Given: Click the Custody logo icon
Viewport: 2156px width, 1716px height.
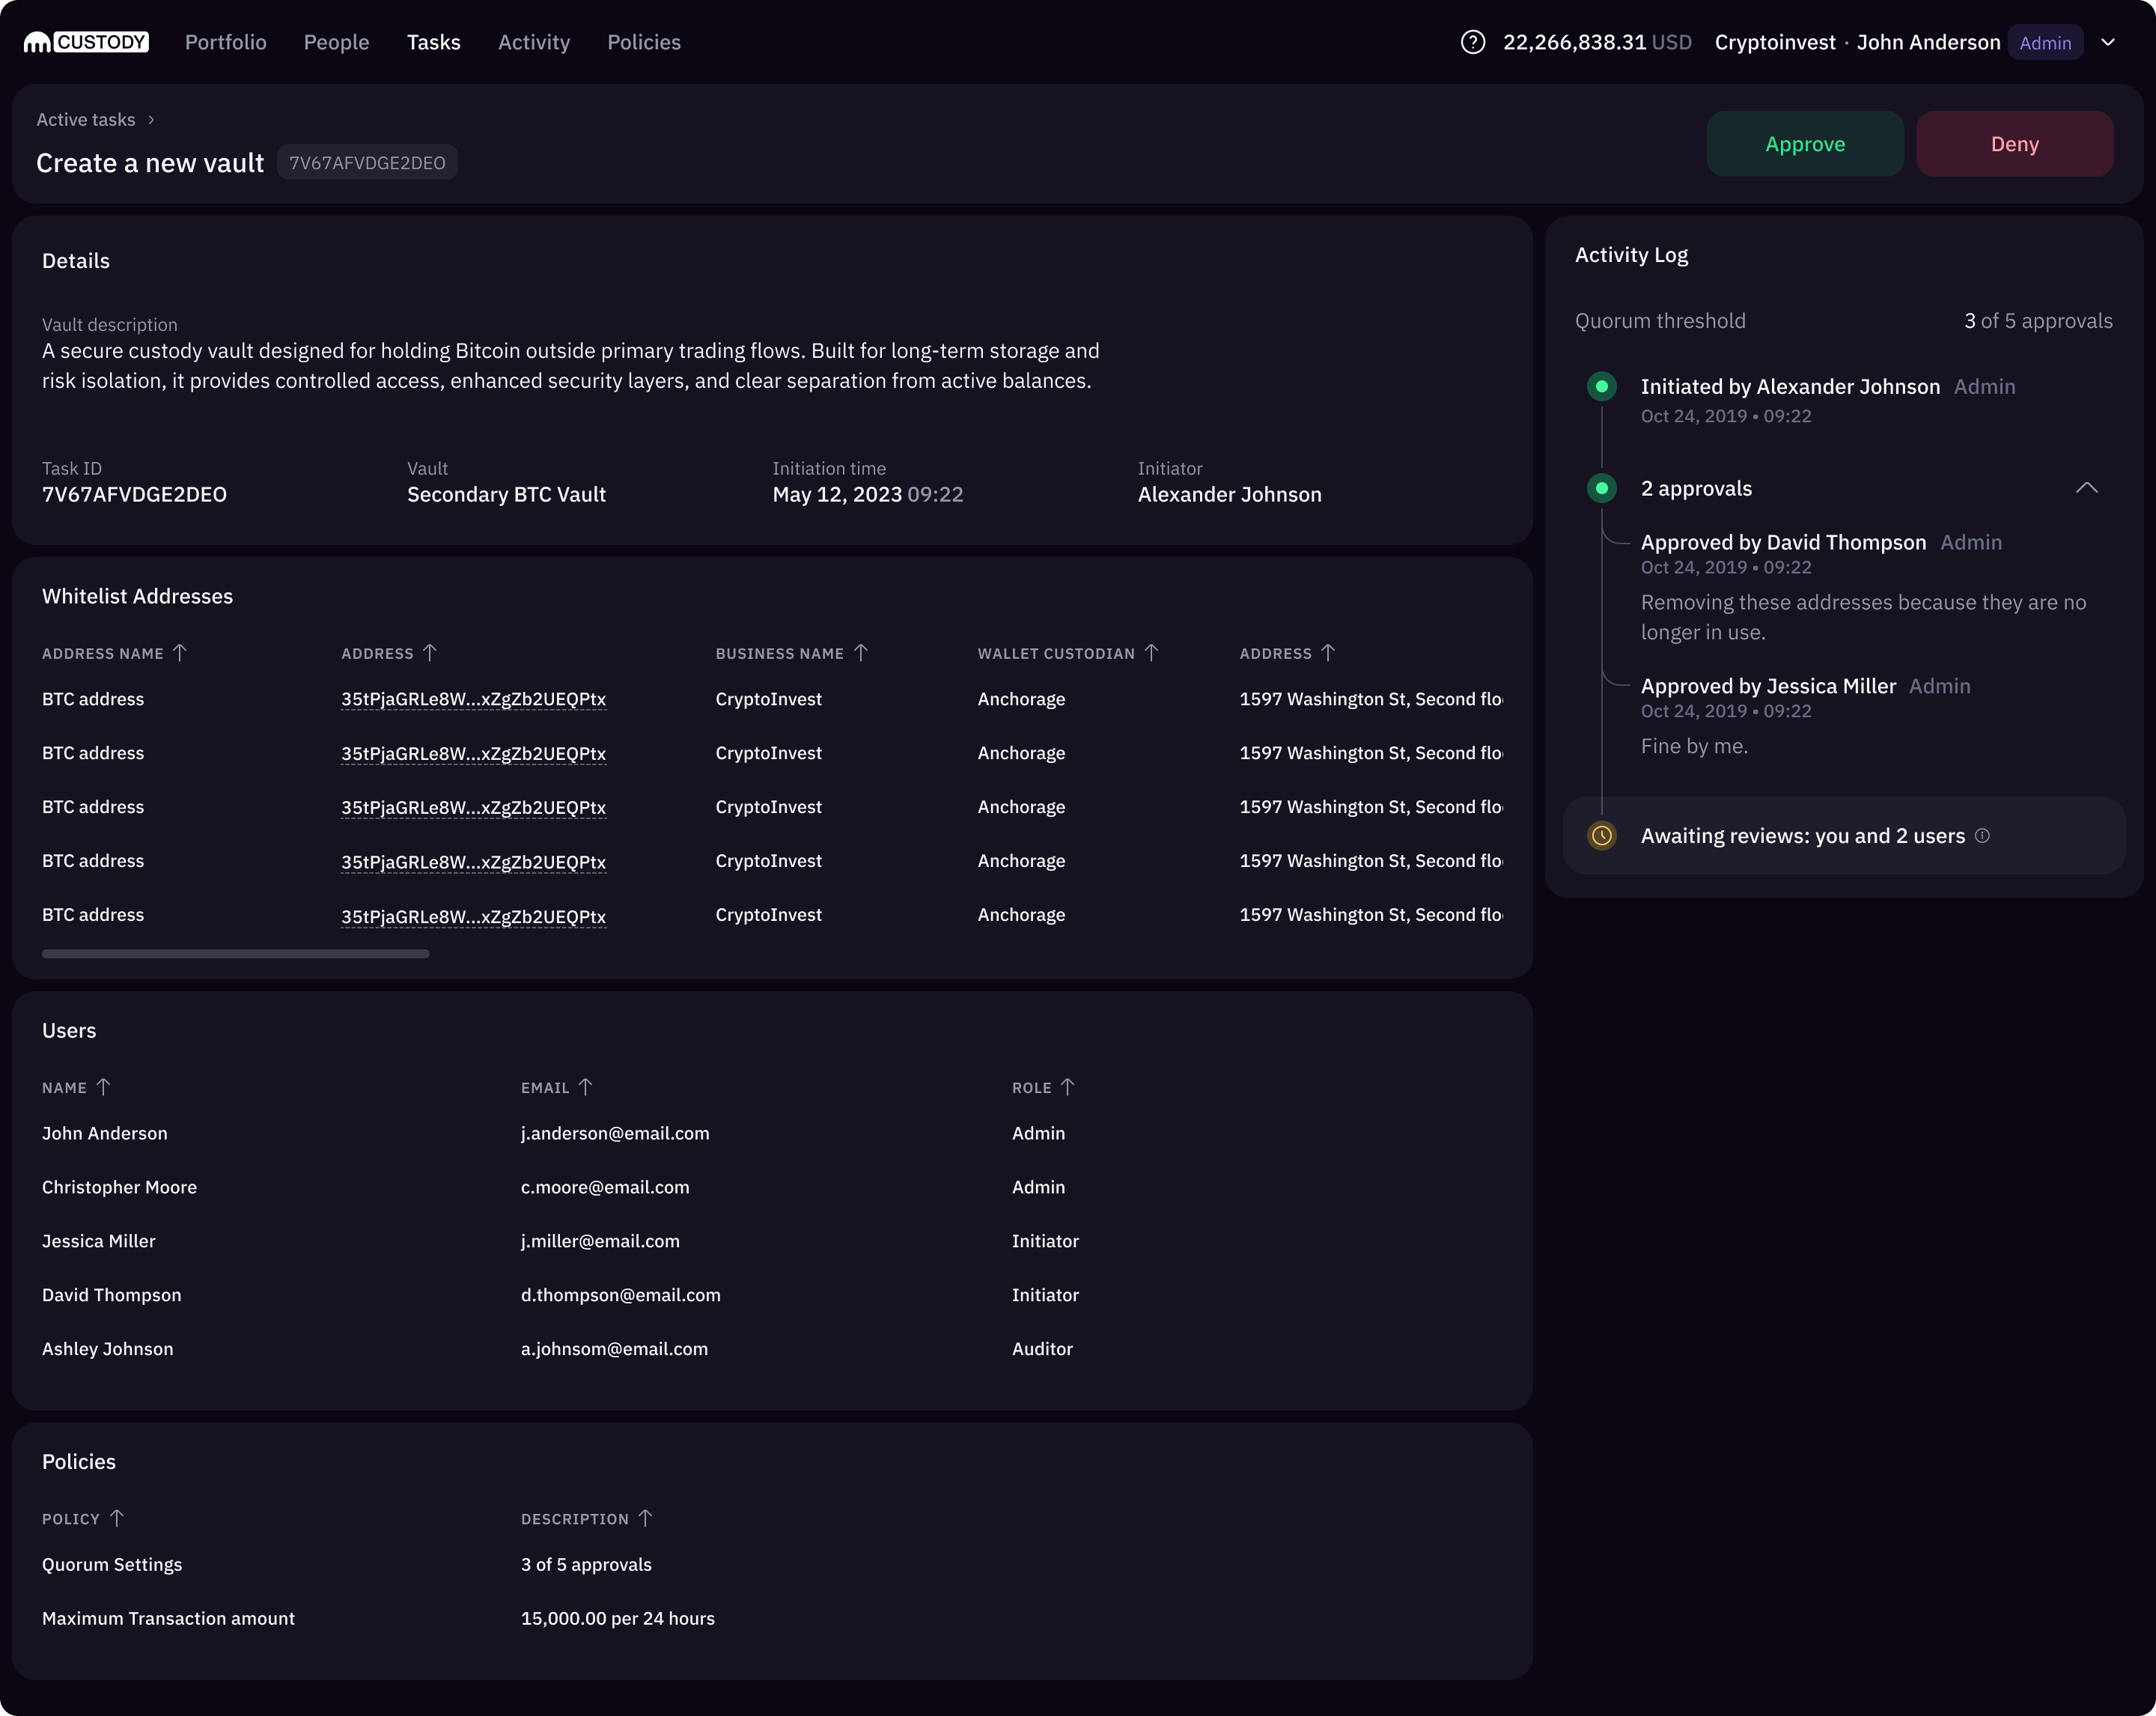Looking at the screenshot, I should [86, 42].
